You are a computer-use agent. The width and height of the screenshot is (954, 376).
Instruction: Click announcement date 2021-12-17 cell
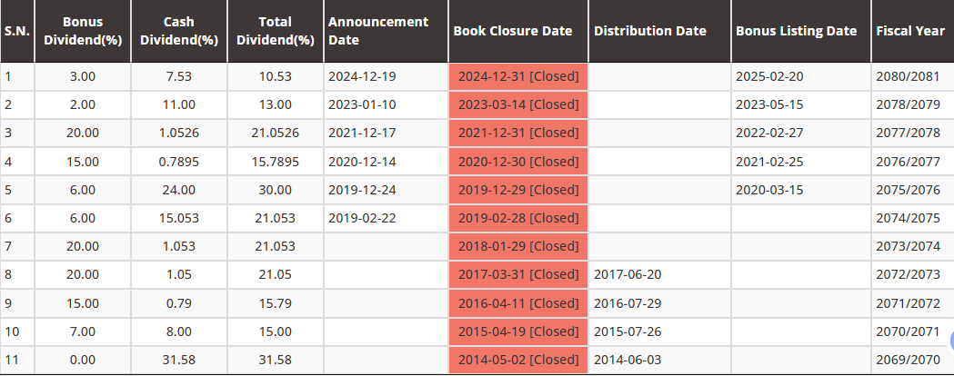tap(362, 133)
